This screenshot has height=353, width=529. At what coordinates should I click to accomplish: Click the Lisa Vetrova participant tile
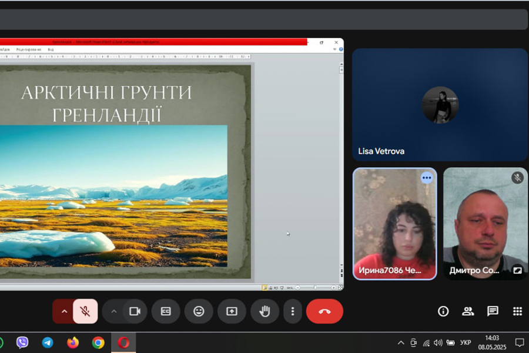pos(440,105)
